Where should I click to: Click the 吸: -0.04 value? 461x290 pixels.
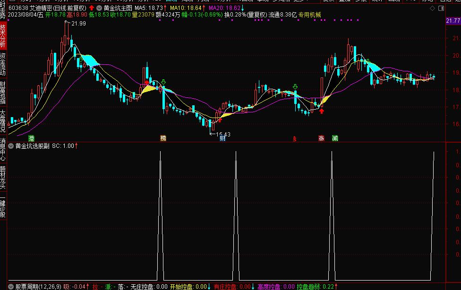[74, 287]
